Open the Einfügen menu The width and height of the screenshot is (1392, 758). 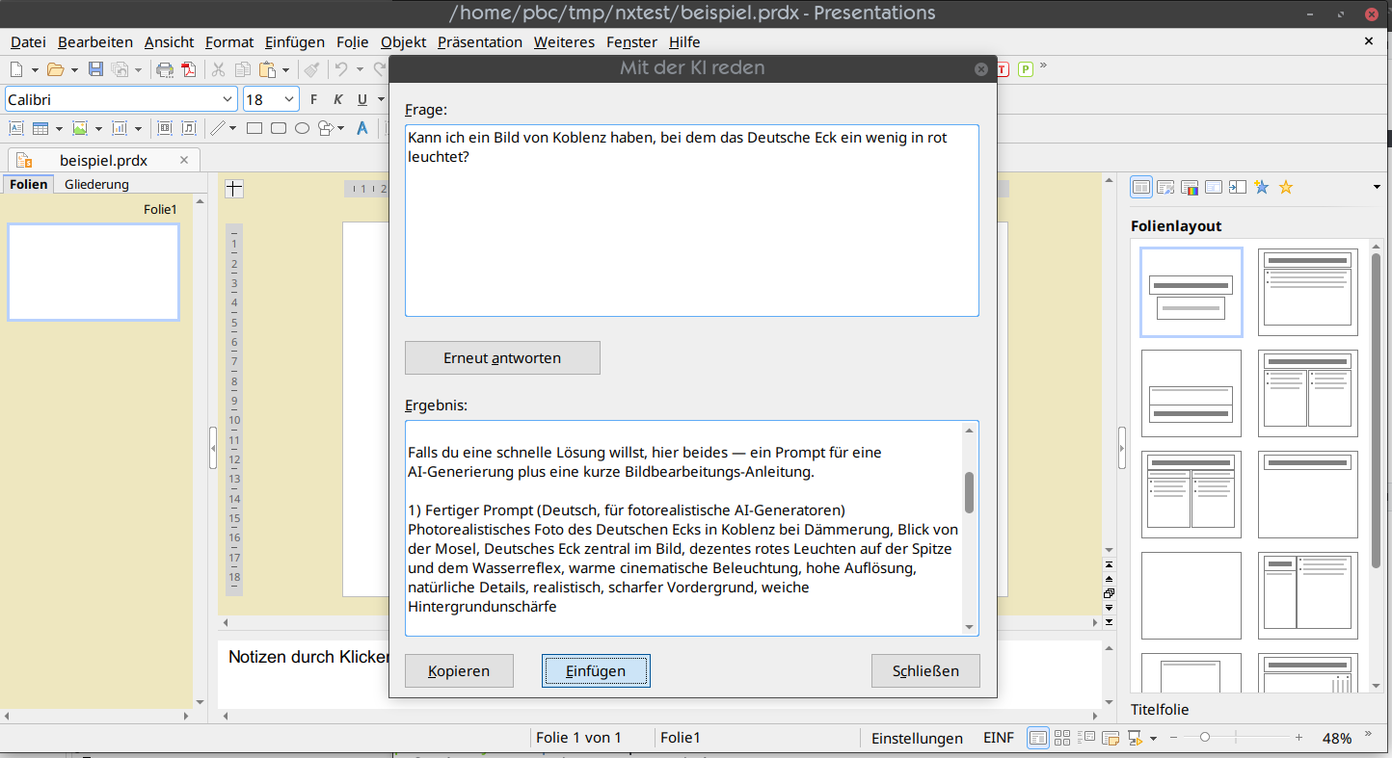click(295, 41)
